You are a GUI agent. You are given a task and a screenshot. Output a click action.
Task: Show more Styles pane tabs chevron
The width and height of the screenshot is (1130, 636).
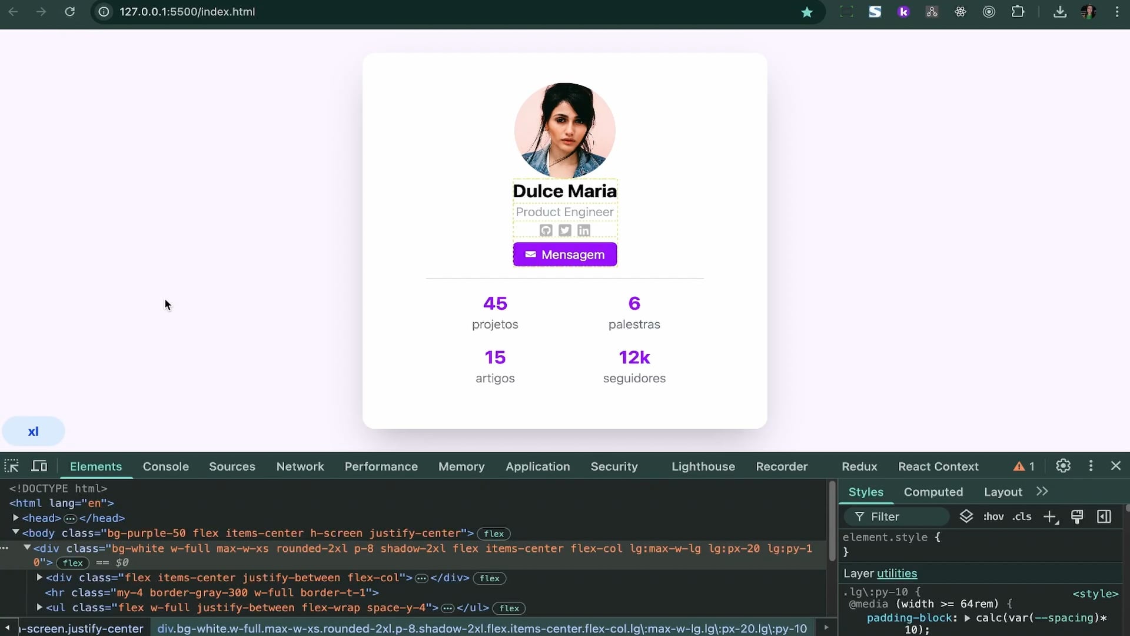(1042, 492)
